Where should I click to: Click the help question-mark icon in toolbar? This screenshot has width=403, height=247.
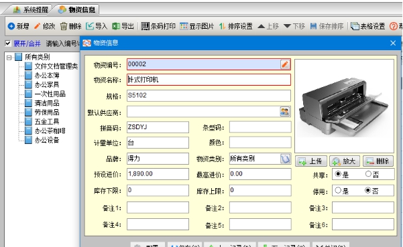[393, 26]
